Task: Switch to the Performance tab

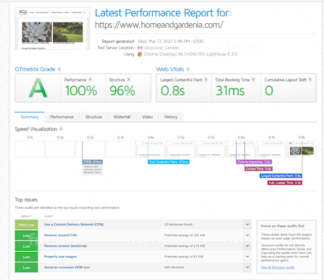Action: pyautogui.click(x=62, y=117)
